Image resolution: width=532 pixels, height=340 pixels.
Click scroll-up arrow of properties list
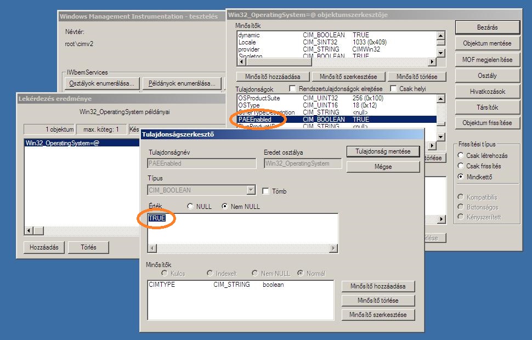[441, 99]
